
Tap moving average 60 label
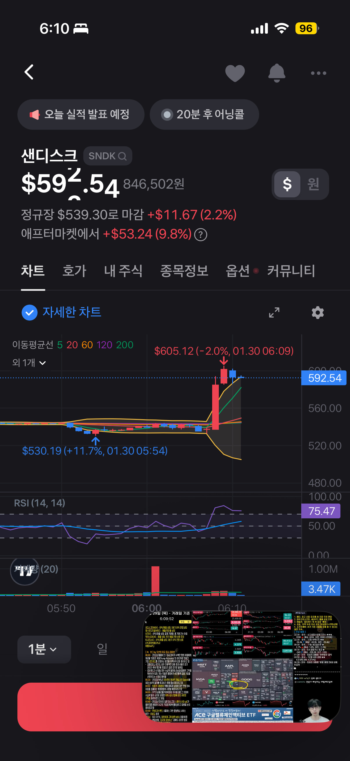pyautogui.click(x=87, y=345)
